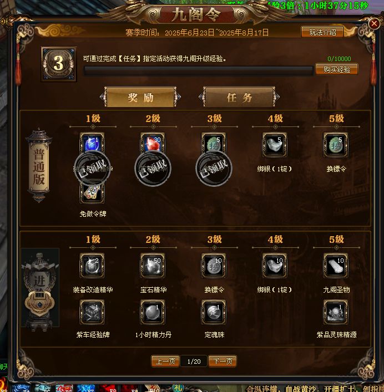The height and width of the screenshot is (392, 384).
Task: Click the 上一页 previous page button
Action: coord(165,362)
